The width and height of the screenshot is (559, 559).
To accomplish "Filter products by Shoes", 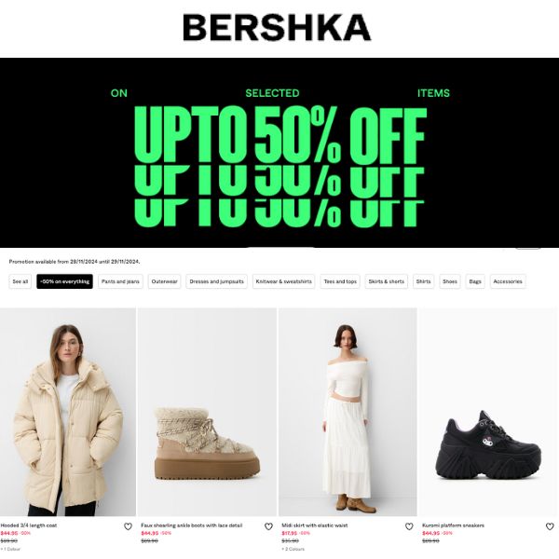I will click(450, 281).
